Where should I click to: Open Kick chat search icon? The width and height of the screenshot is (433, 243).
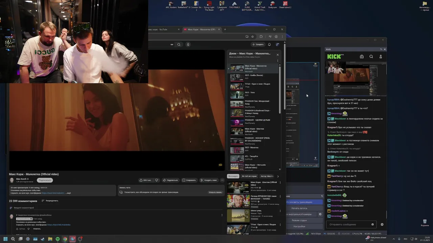tap(371, 57)
